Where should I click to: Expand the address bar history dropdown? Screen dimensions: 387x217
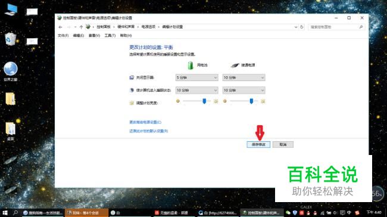(x=296, y=27)
